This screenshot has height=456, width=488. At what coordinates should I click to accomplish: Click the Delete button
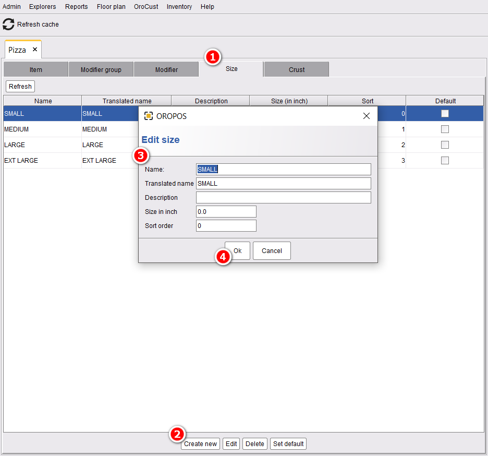[x=255, y=444]
